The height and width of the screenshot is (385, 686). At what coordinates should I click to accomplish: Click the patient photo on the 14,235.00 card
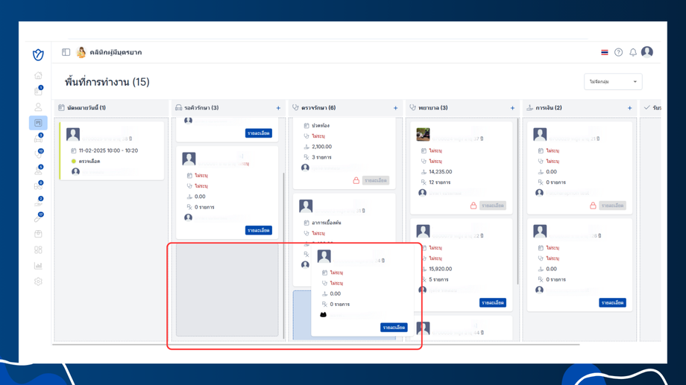pos(423,134)
